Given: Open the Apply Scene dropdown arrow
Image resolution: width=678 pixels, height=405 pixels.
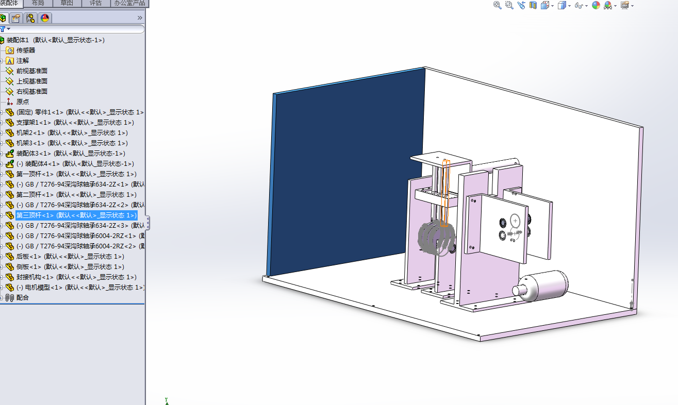Looking at the screenshot, I should pos(615,6).
